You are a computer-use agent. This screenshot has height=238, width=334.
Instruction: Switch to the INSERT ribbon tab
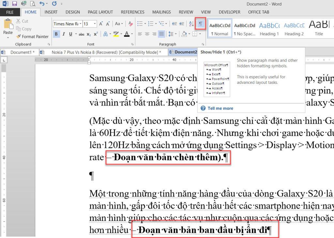pos(51,12)
